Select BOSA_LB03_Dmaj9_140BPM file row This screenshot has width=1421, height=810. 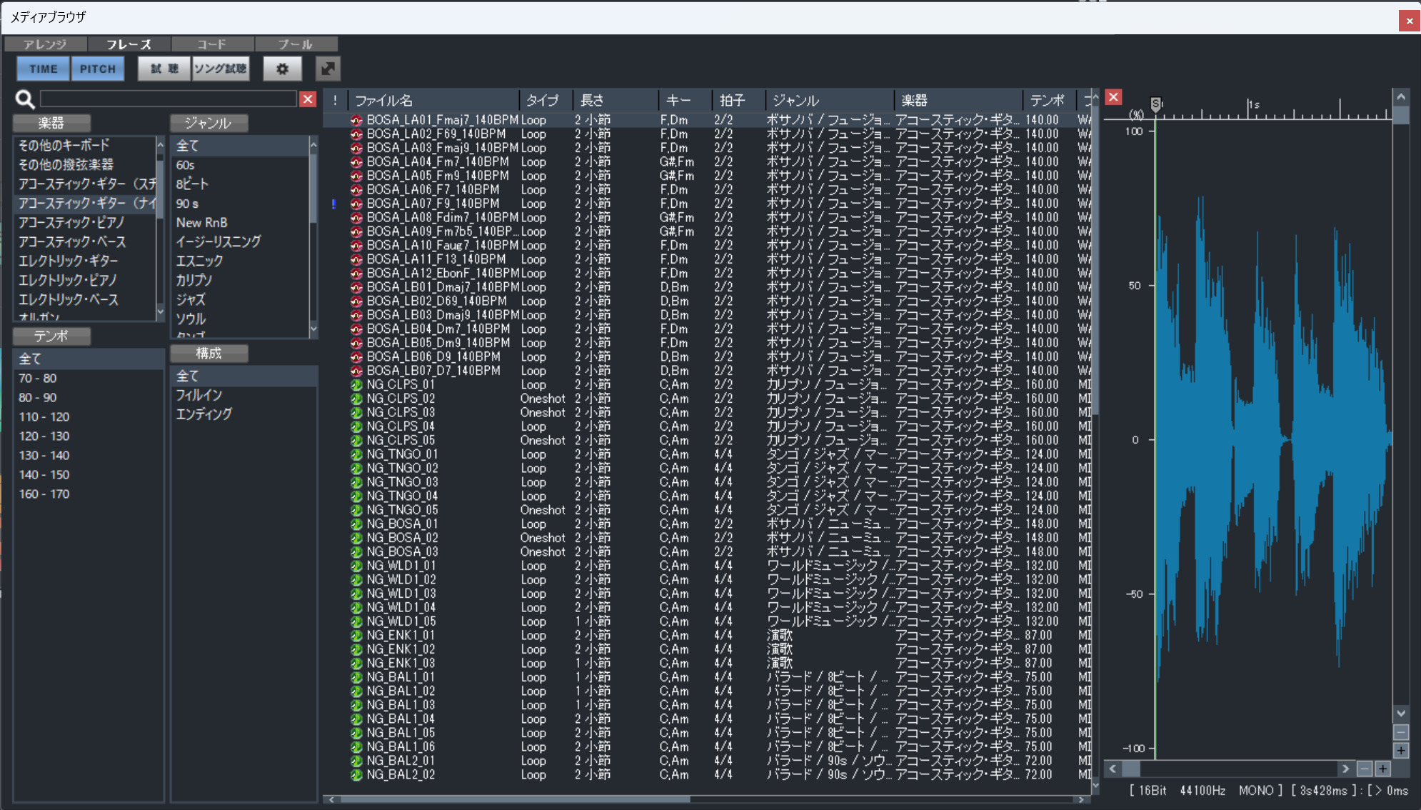[707, 315]
